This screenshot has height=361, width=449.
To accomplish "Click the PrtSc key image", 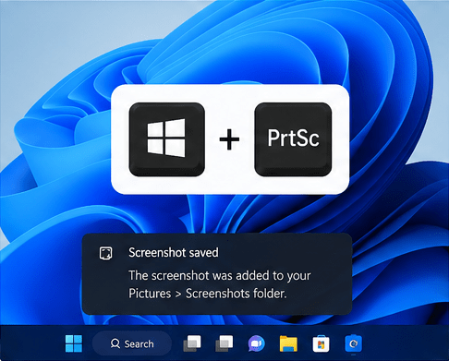I will point(293,139).
